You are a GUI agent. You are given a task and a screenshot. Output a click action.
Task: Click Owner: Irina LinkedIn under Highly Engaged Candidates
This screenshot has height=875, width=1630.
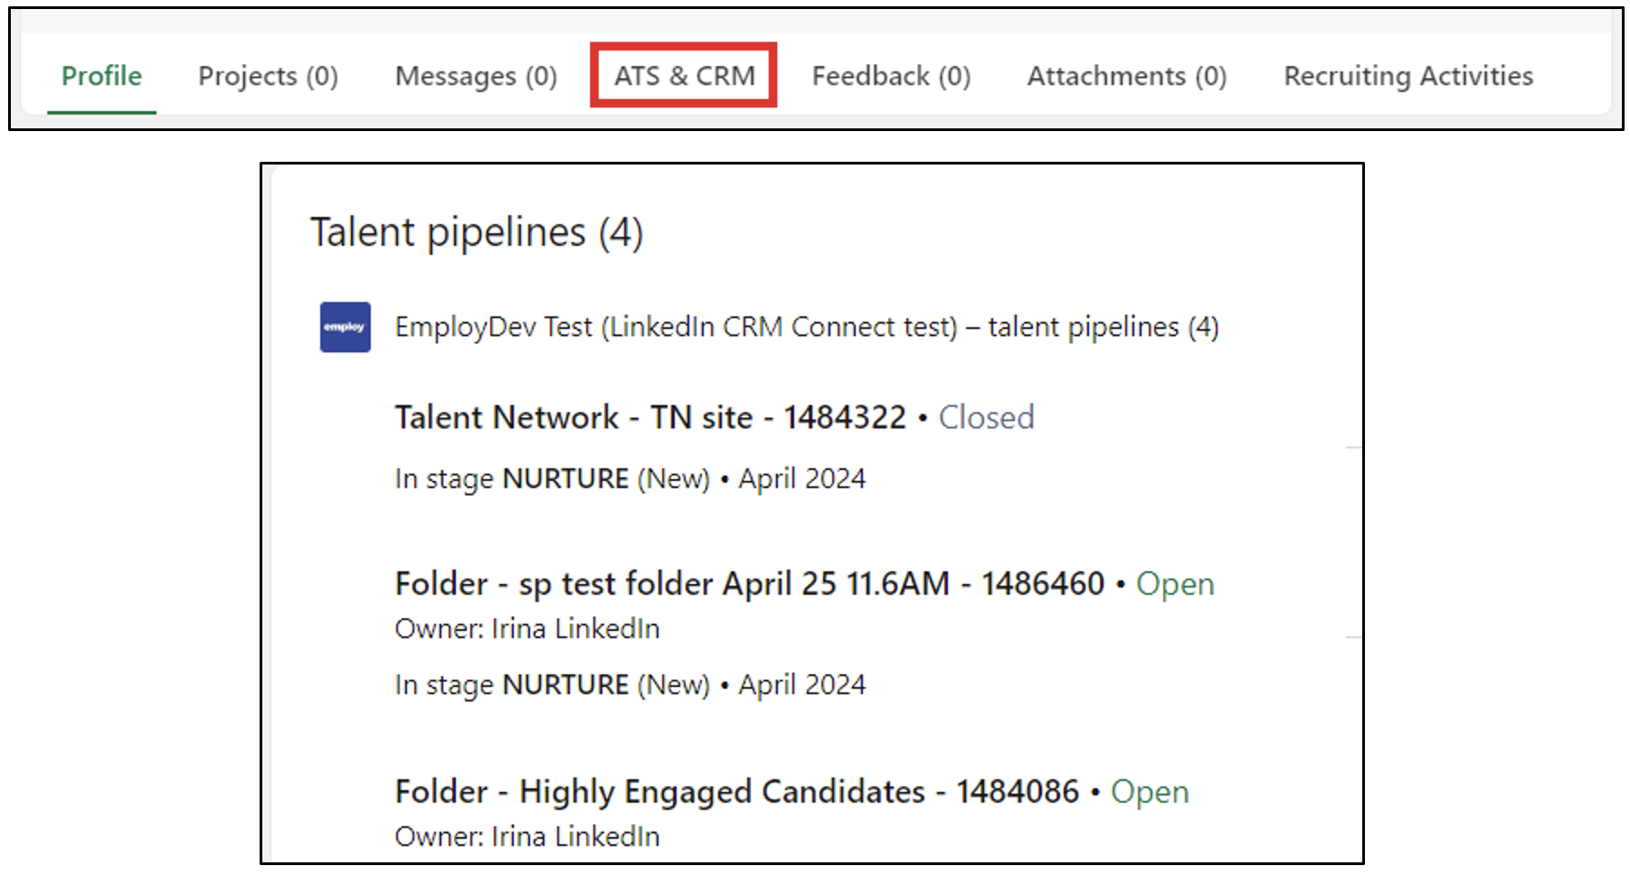pos(527,837)
